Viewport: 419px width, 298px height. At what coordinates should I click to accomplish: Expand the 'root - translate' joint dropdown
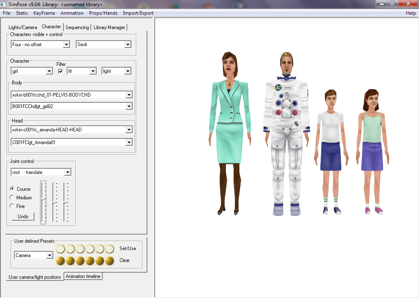(68, 172)
